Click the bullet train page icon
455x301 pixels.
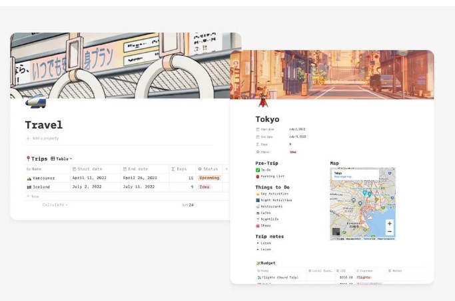point(36,101)
